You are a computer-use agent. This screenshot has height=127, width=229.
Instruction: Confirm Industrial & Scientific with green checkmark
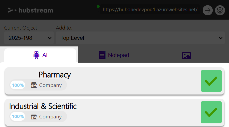click(x=211, y=112)
